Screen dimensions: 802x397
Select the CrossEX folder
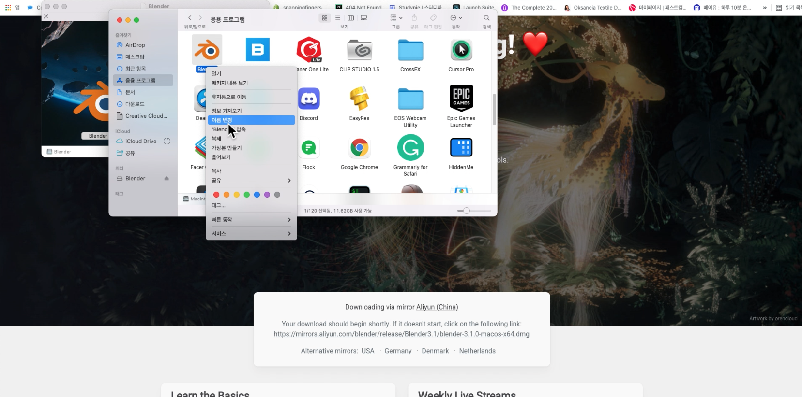pos(410,50)
